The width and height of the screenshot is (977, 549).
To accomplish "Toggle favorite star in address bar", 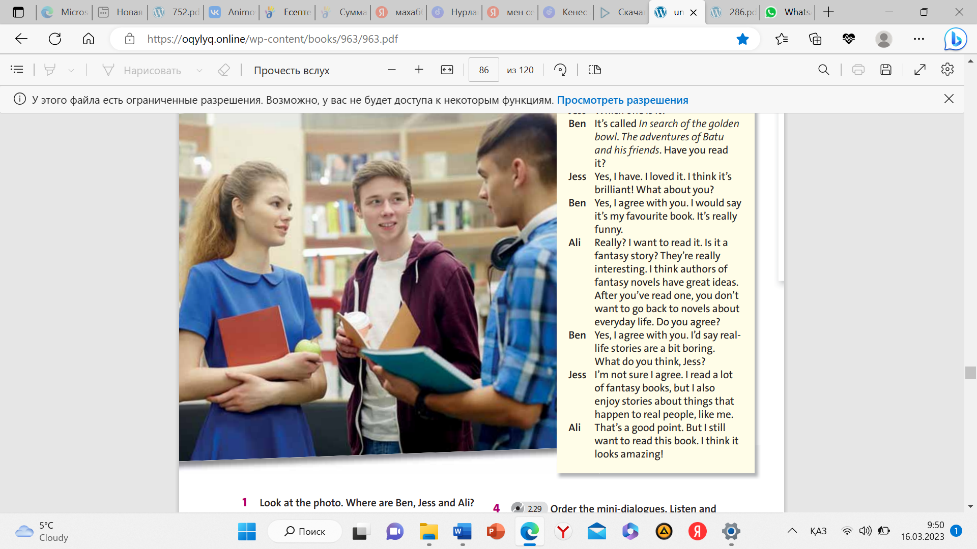I will point(742,39).
